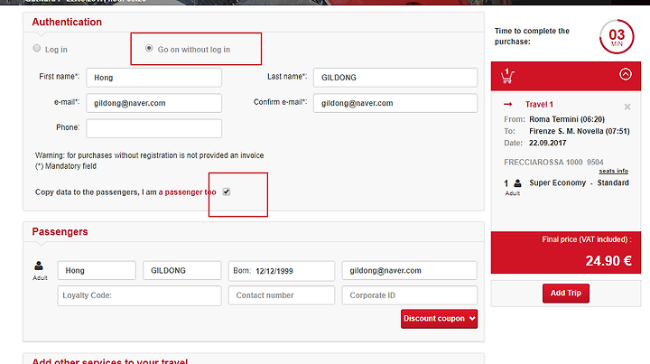Toggle the copy data to passengers checkbox
Viewport: 650px width, 364px height.
point(227,192)
